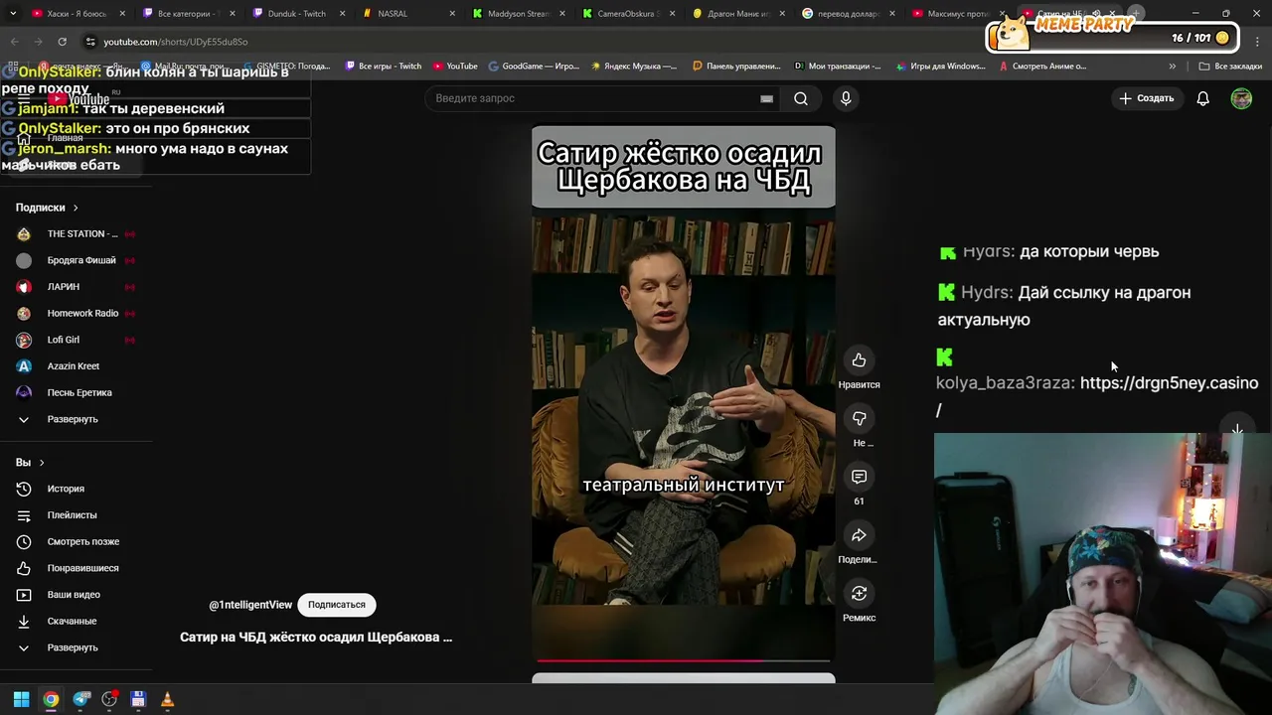The image size is (1272, 715).
Task: Switch to the перевод долларов tab
Action: coord(847,14)
